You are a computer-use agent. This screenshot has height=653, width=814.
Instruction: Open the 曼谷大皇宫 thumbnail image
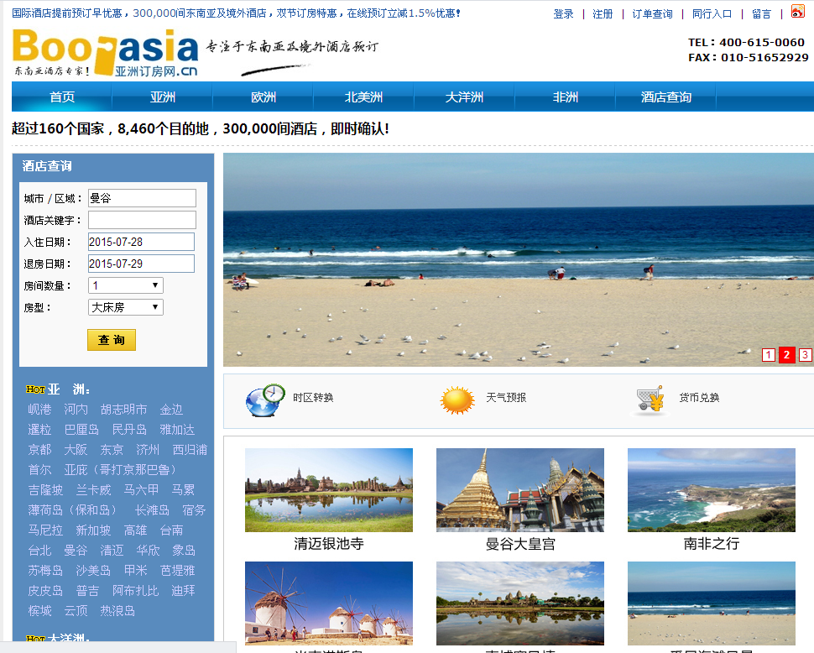tap(520, 490)
